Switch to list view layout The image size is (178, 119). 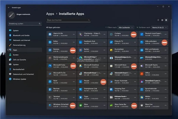(x=158, y=20)
